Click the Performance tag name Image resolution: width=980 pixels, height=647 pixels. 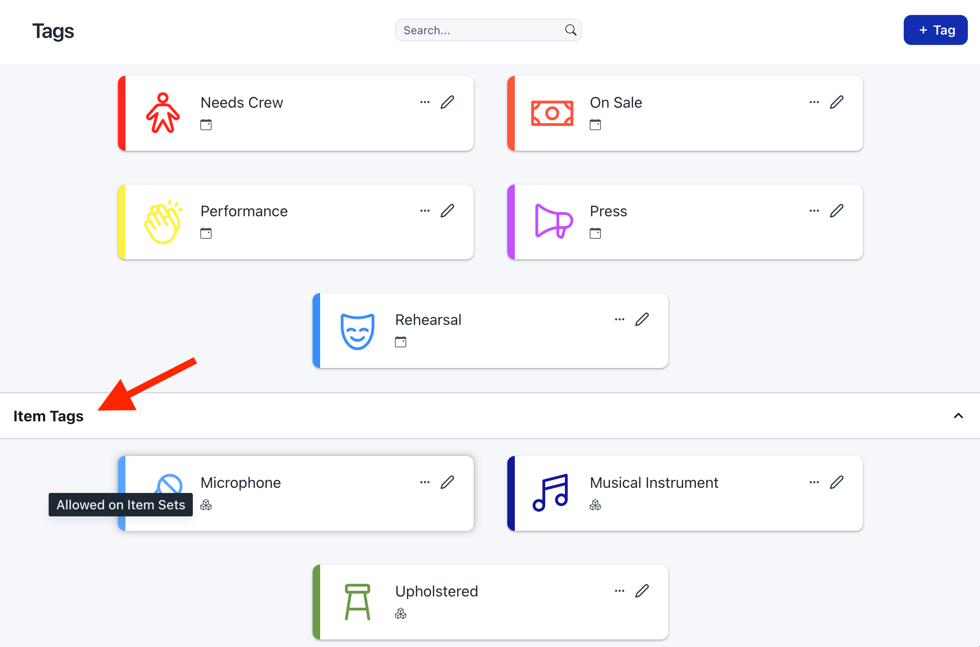[244, 211]
